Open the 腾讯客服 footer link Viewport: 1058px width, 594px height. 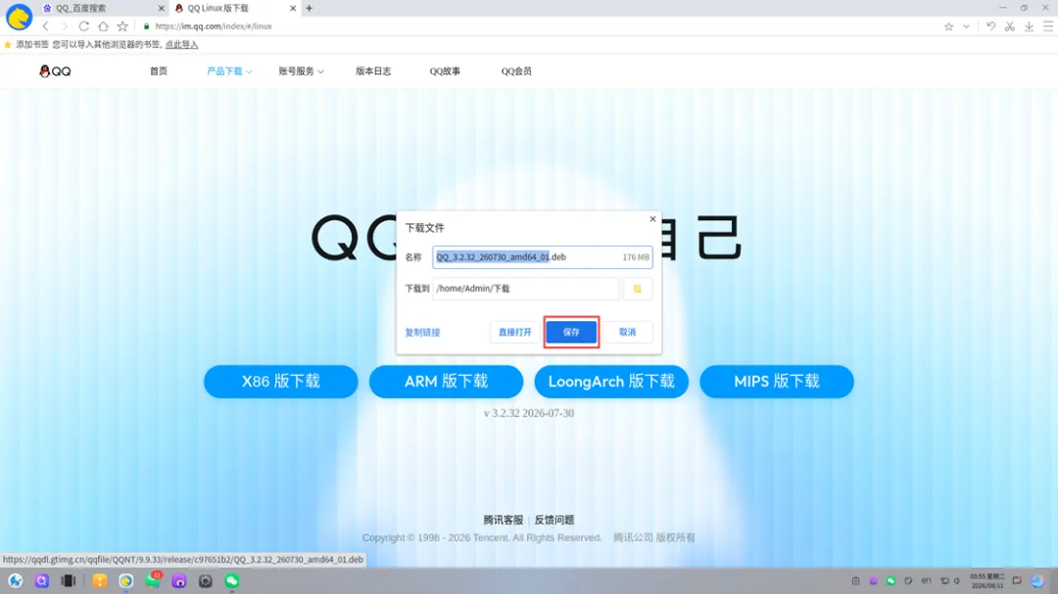[x=504, y=520]
